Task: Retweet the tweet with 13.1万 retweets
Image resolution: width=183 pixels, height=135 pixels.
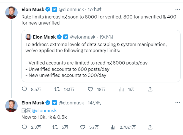Action: click(x=57, y=89)
